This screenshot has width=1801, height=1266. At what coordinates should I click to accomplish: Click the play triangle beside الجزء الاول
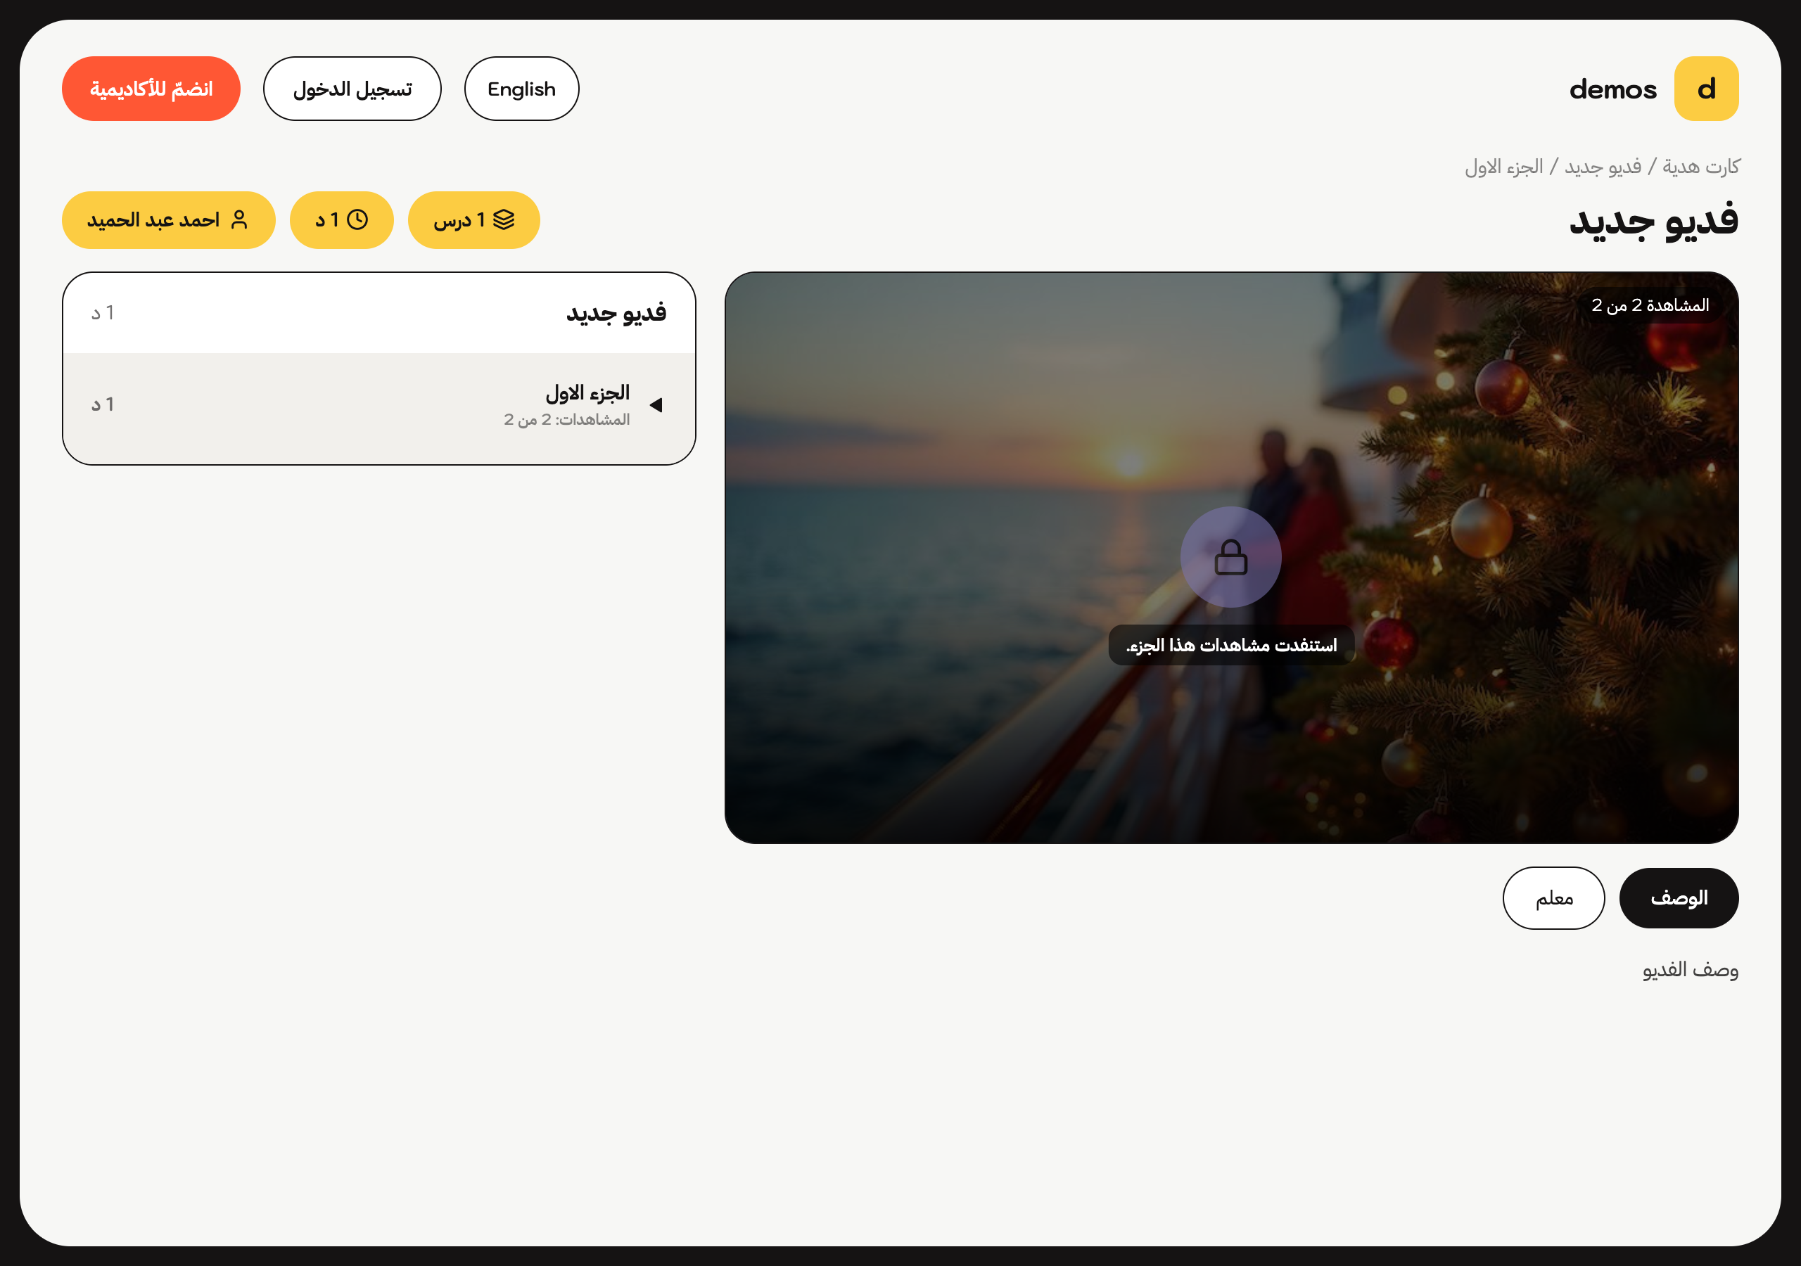[x=656, y=404]
